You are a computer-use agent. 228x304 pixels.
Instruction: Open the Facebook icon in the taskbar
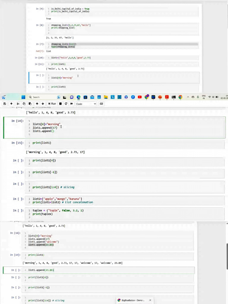133,97
